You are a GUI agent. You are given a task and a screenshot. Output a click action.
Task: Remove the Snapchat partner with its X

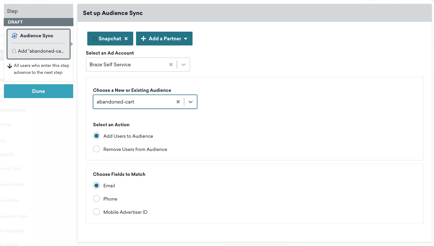click(x=126, y=39)
